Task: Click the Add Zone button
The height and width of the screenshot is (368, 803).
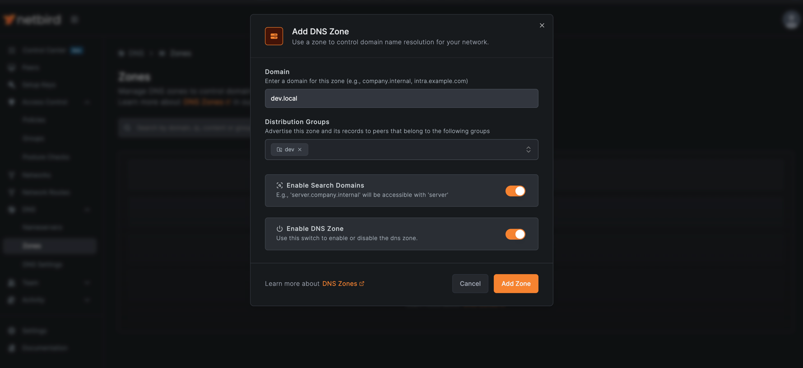Action: 515,283
